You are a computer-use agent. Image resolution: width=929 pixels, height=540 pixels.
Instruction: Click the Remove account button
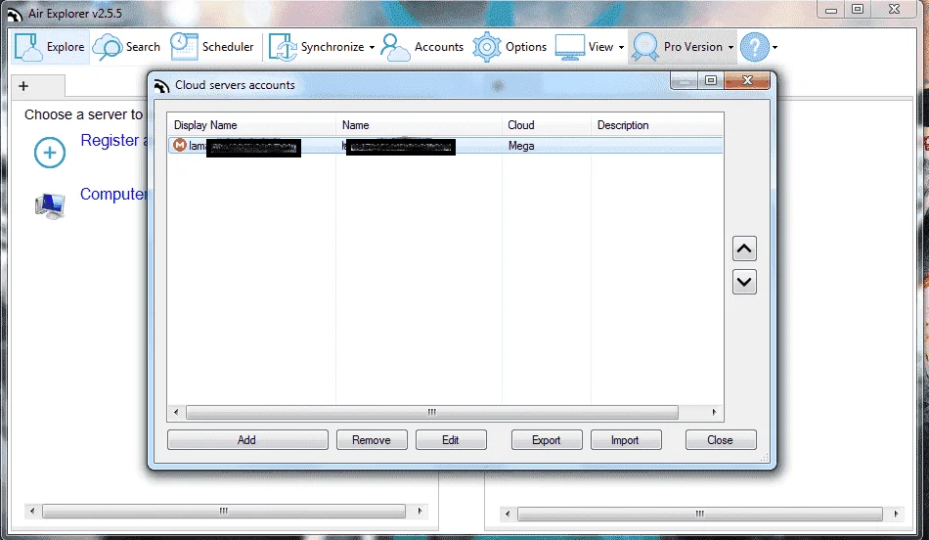[372, 440]
